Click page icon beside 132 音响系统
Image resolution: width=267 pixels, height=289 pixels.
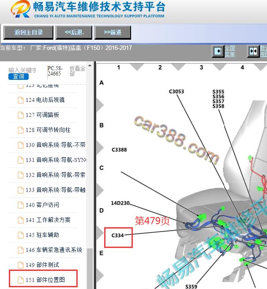point(21,175)
